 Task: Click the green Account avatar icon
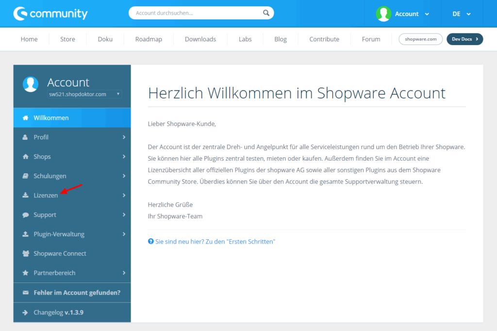coord(383,14)
